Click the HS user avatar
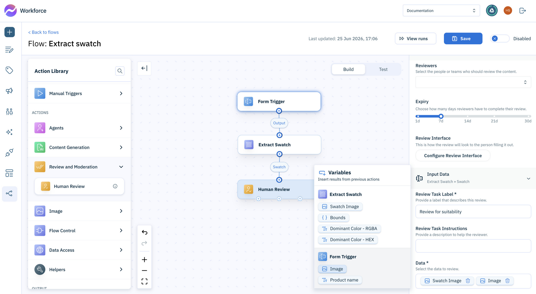The image size is (536, 294). [508, 11]
